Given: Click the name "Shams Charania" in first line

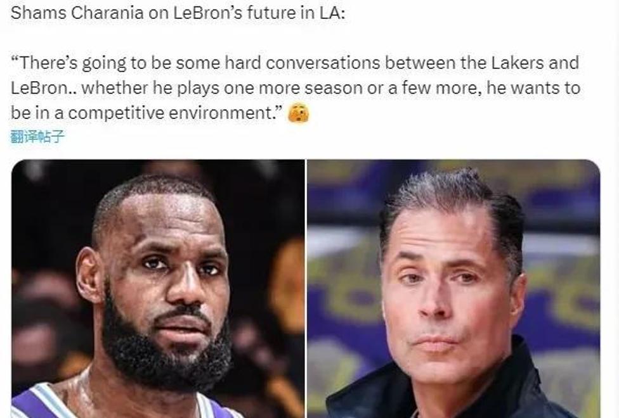Looking at the screenshot, I should [x=77, y=13].
